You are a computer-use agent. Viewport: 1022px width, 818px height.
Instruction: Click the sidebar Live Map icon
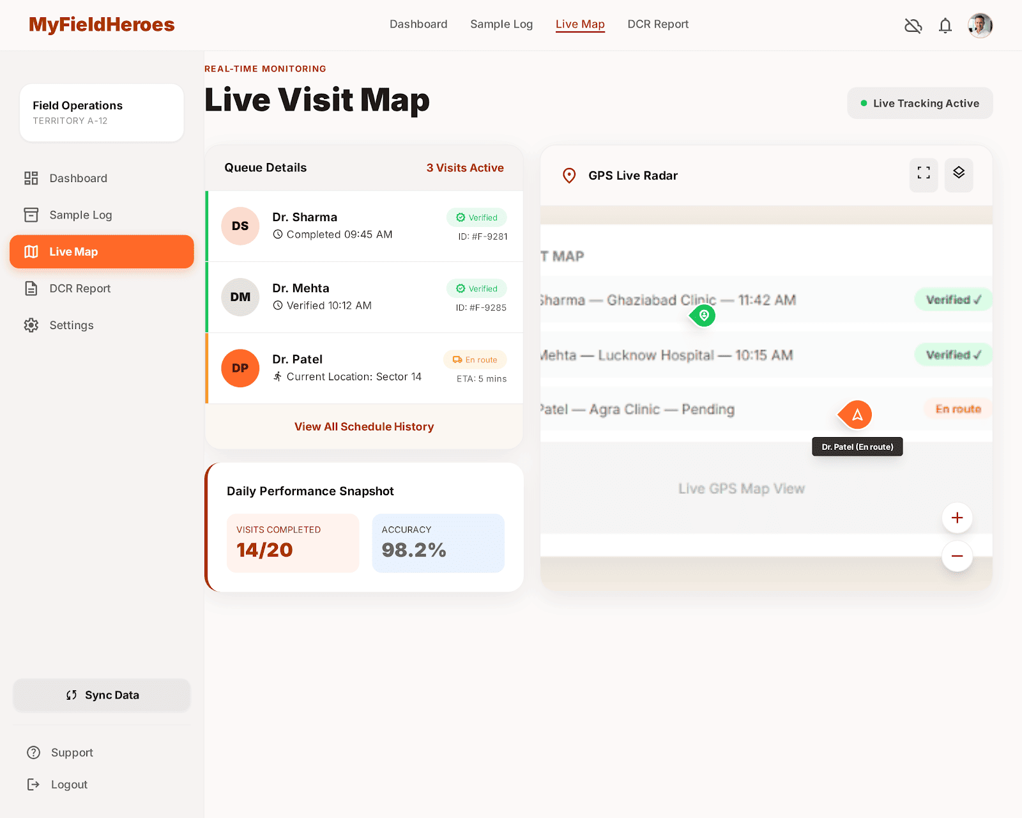click(x=31, y=252)
